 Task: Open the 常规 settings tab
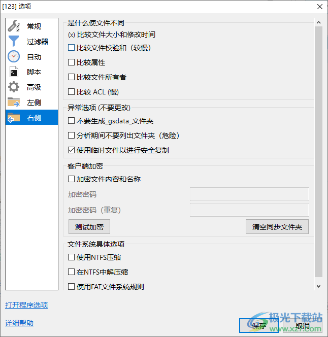coord(31,26)
